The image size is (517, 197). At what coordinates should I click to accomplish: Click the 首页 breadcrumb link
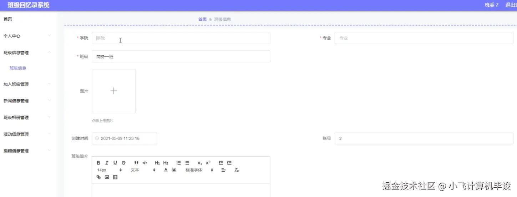point(202,19)
